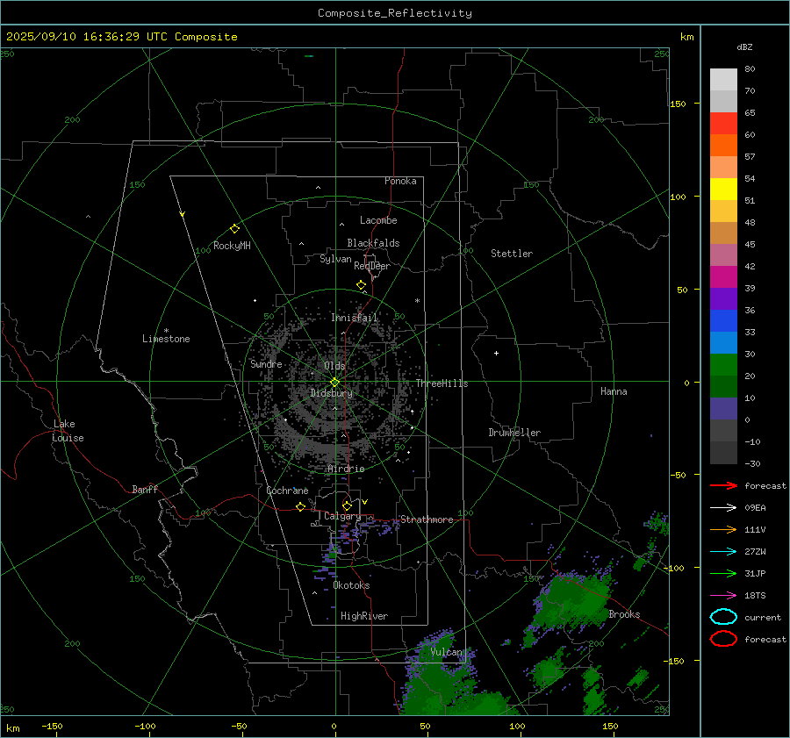Click the white 09EA arrow icon

[x=723, y=508]
